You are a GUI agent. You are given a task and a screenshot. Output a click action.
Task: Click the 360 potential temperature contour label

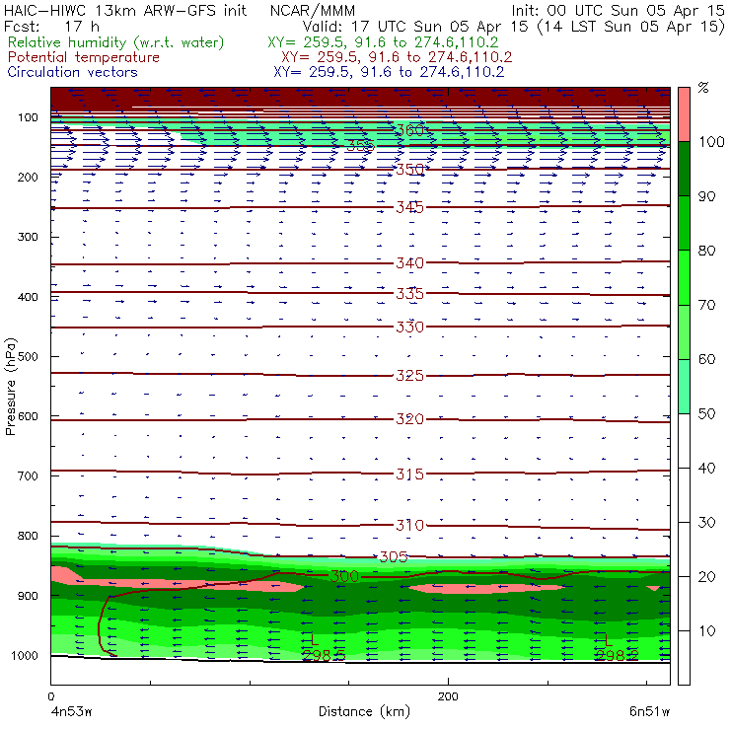tap(410, 130)
